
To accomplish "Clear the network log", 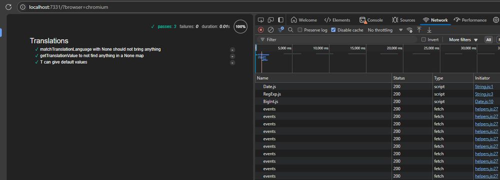I will 270,29.
